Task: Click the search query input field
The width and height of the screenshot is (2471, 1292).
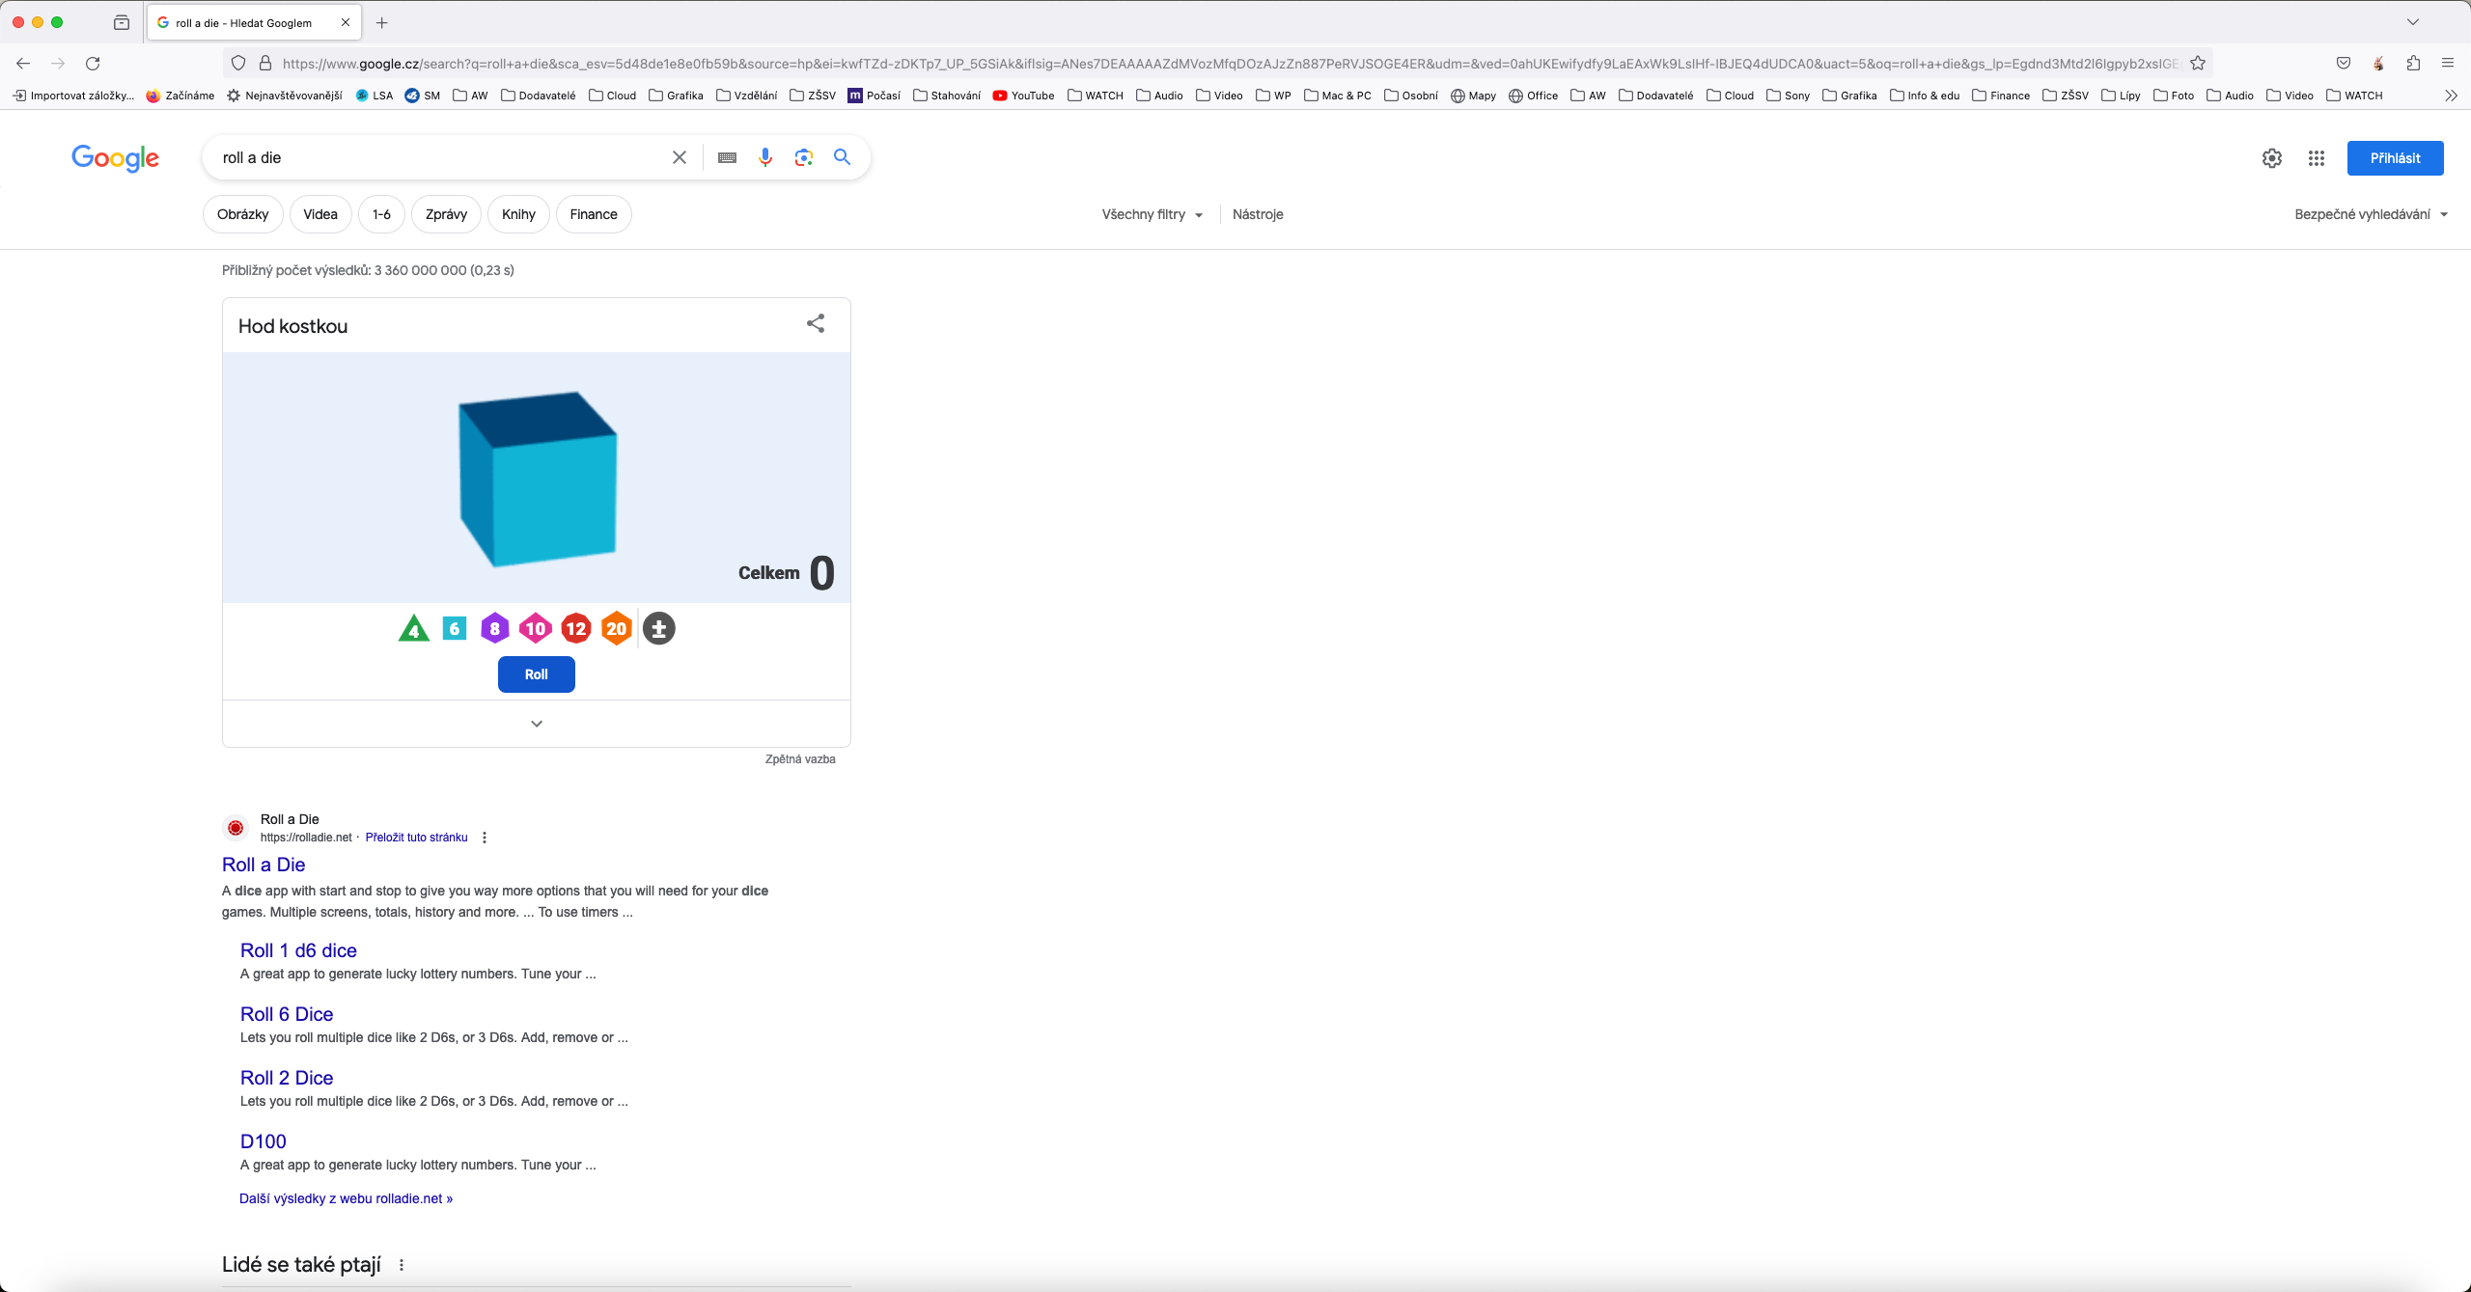Action: coord(434,157)
